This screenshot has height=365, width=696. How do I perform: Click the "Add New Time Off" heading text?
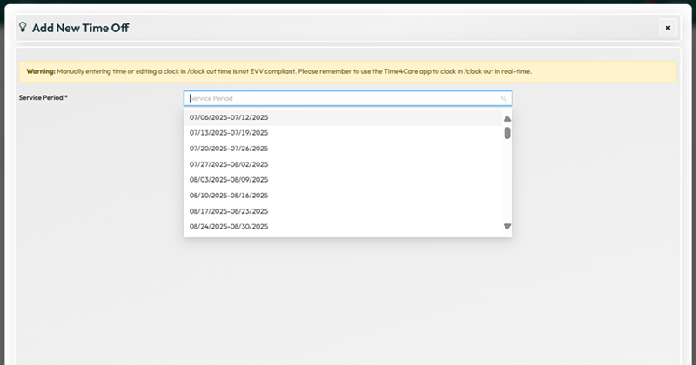81,28
